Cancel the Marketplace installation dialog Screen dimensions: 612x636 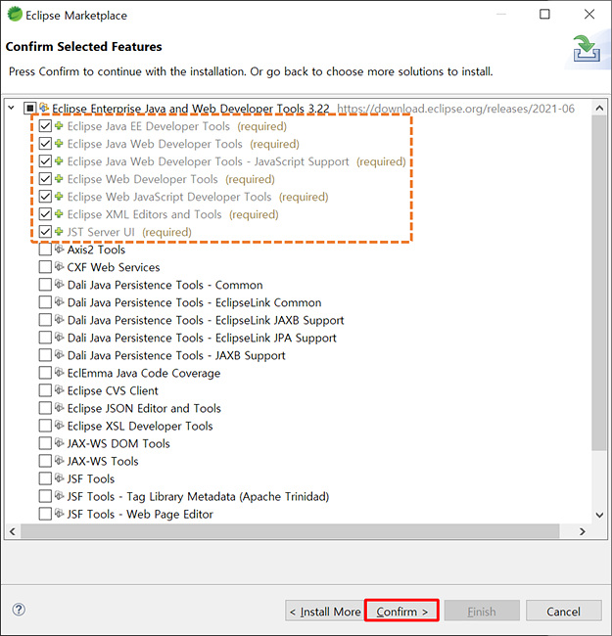[x=563, y=611]
